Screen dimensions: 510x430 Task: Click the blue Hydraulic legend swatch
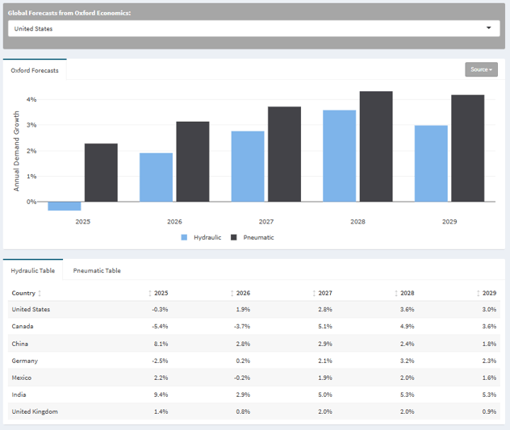coord(184,237)
